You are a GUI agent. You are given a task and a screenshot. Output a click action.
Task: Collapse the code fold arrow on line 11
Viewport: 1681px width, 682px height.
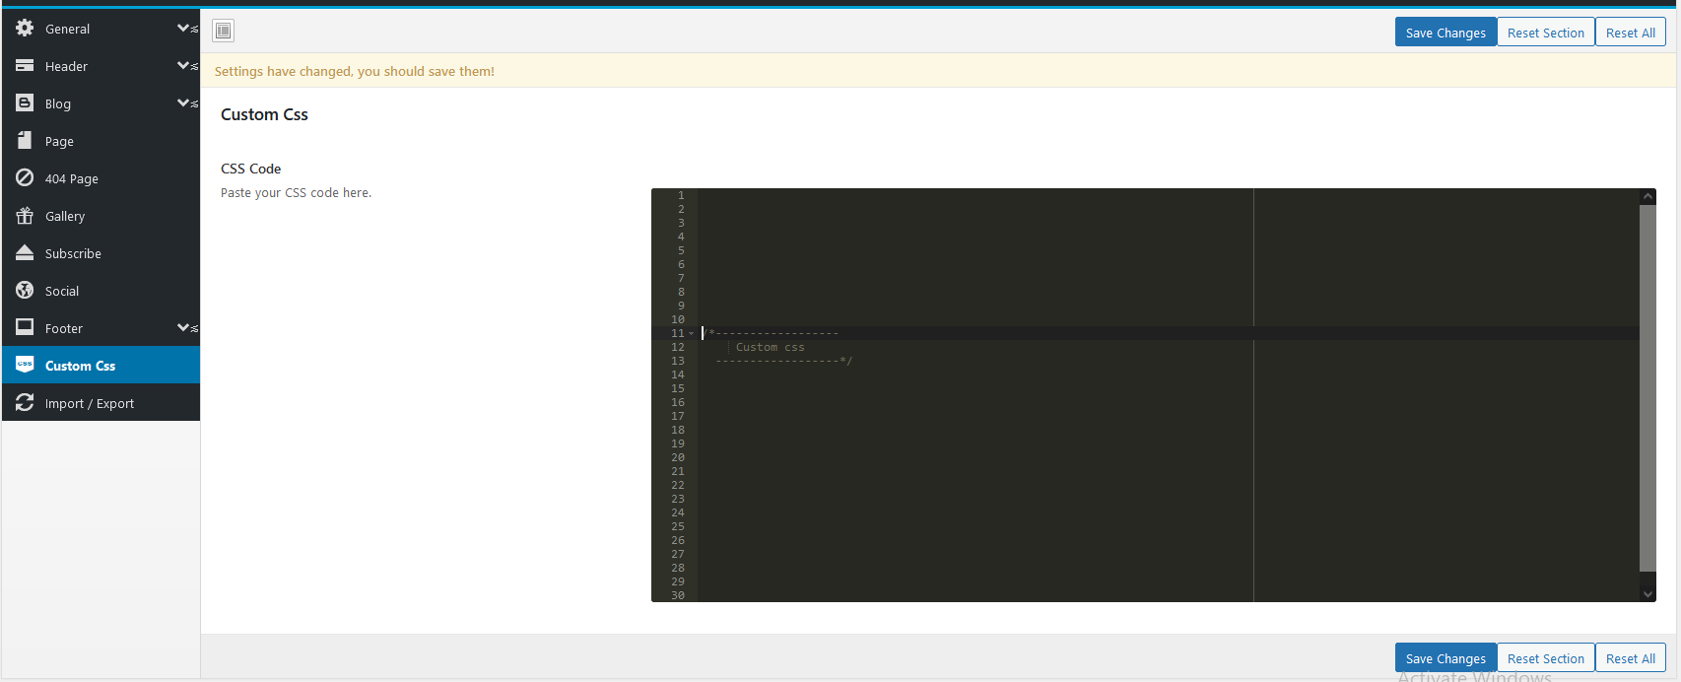tap(691, 334)
